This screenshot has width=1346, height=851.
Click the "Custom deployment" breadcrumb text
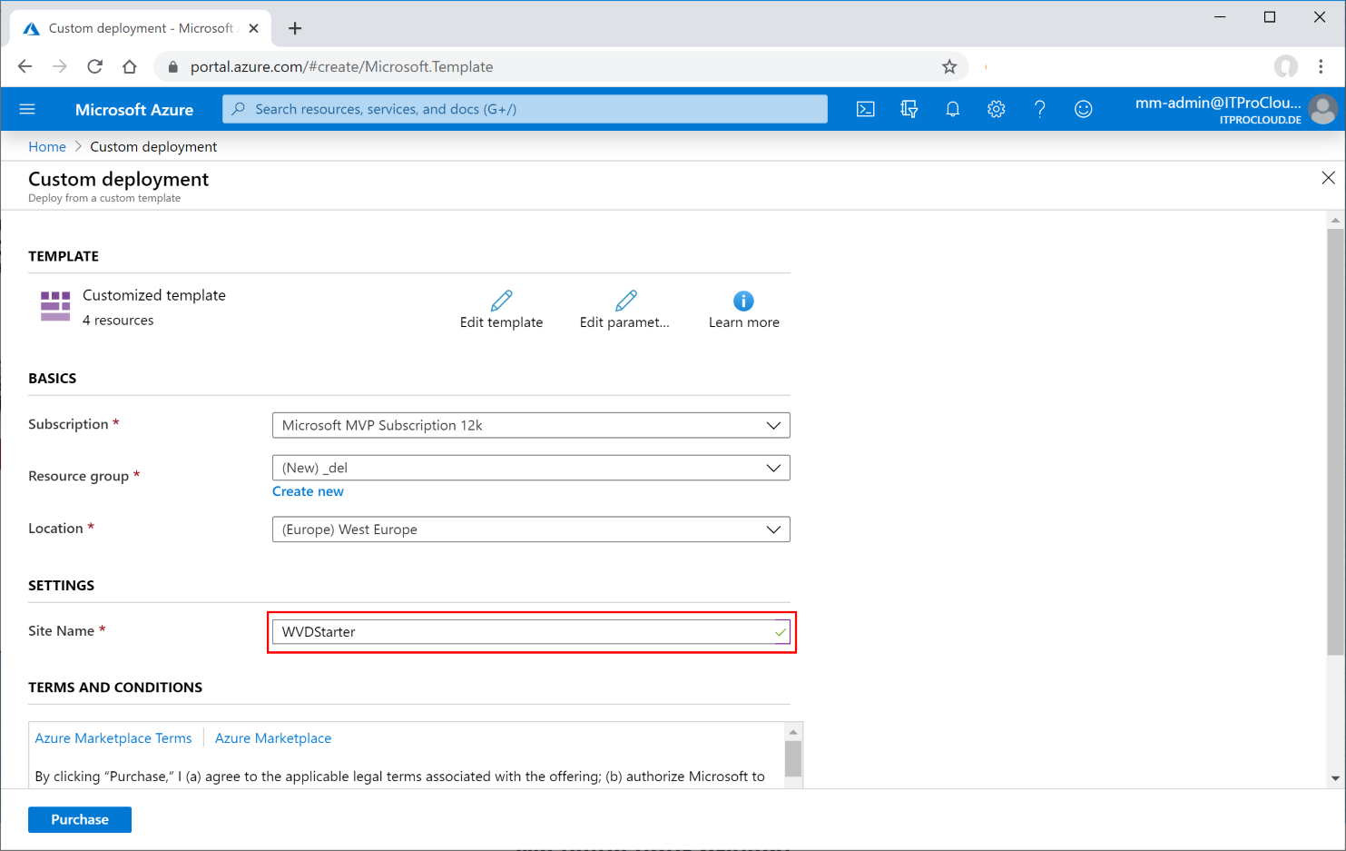[x=153, y=146]
